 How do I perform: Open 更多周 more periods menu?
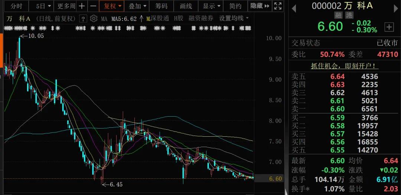66,6
